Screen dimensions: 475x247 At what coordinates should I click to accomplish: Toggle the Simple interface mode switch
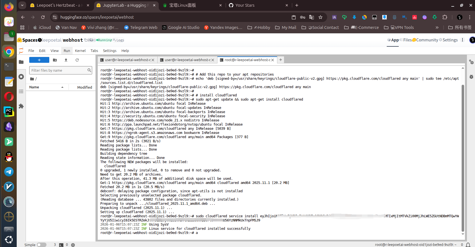41,245
